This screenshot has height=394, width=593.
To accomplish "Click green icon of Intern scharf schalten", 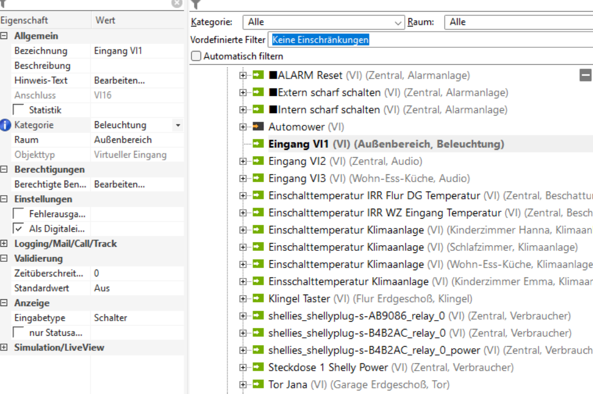I will click(258, 109).
